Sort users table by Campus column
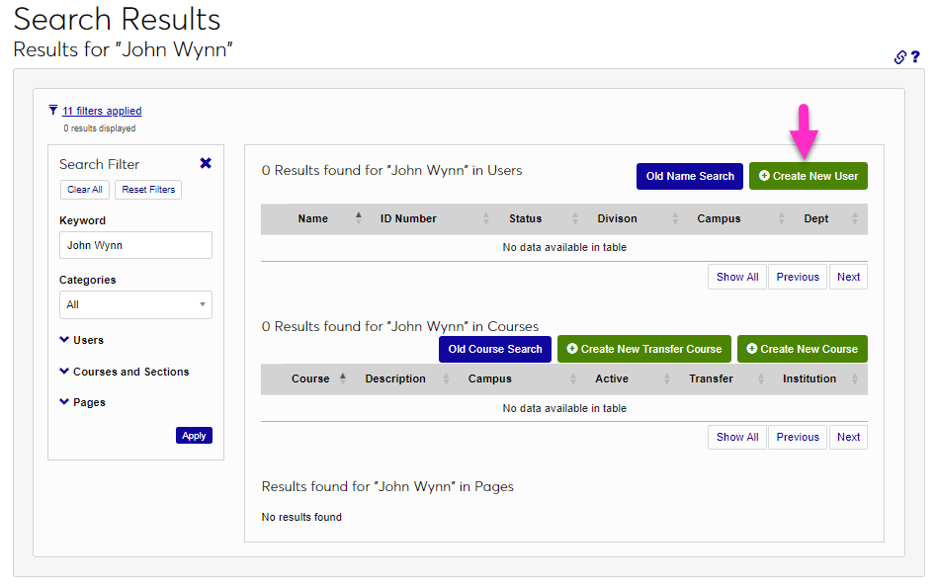The height and width of the screenshot is (587, 936). (719, 218)
